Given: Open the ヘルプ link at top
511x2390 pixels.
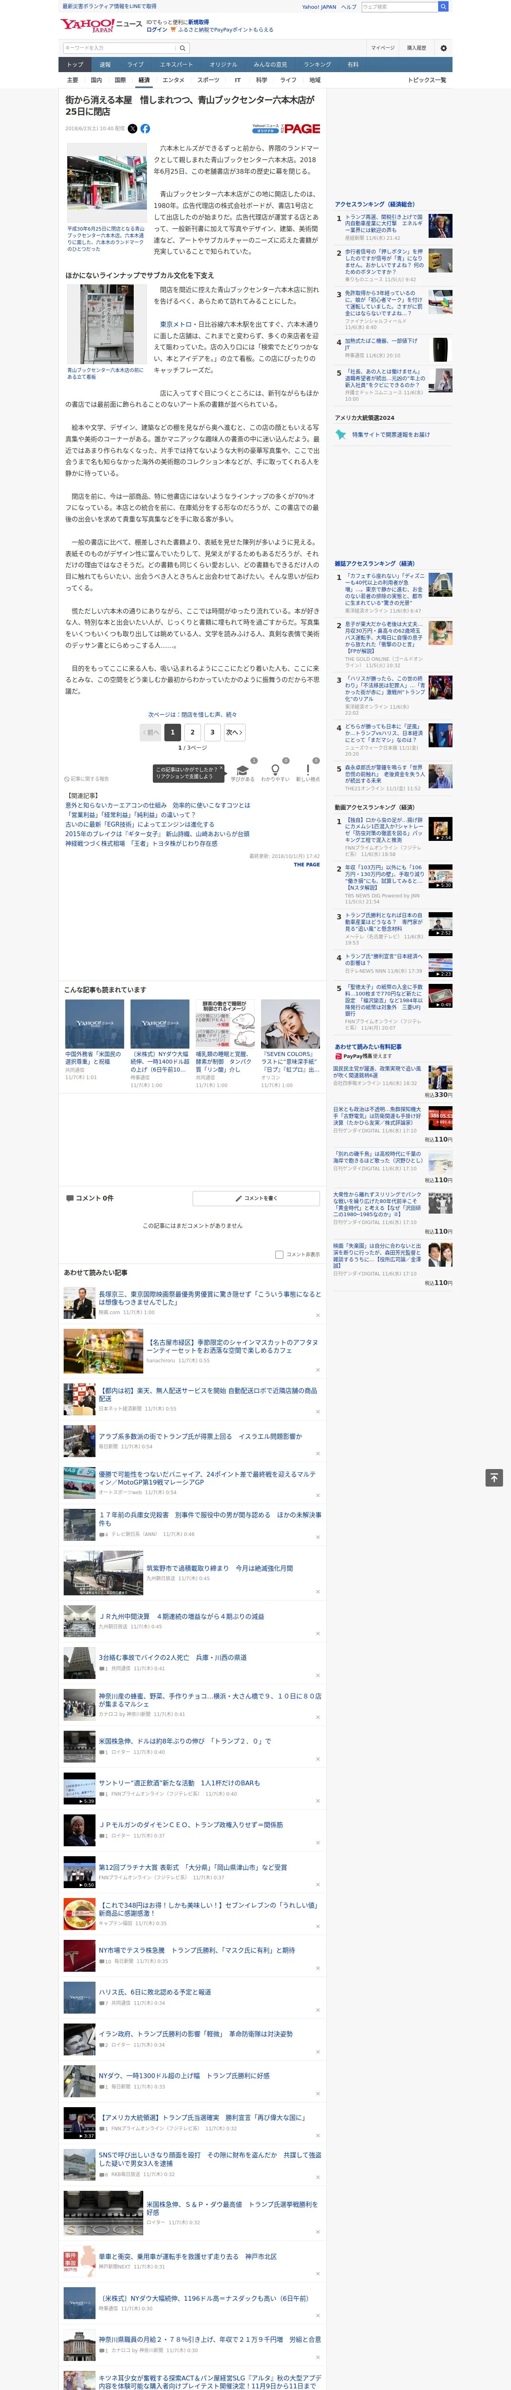Looking at the screenshot, I should click(348, 6).
